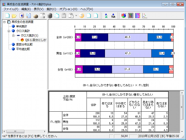Select 度数分布比較 in the tree
This screenshot has height=140, width=186.
pos(24,45)
